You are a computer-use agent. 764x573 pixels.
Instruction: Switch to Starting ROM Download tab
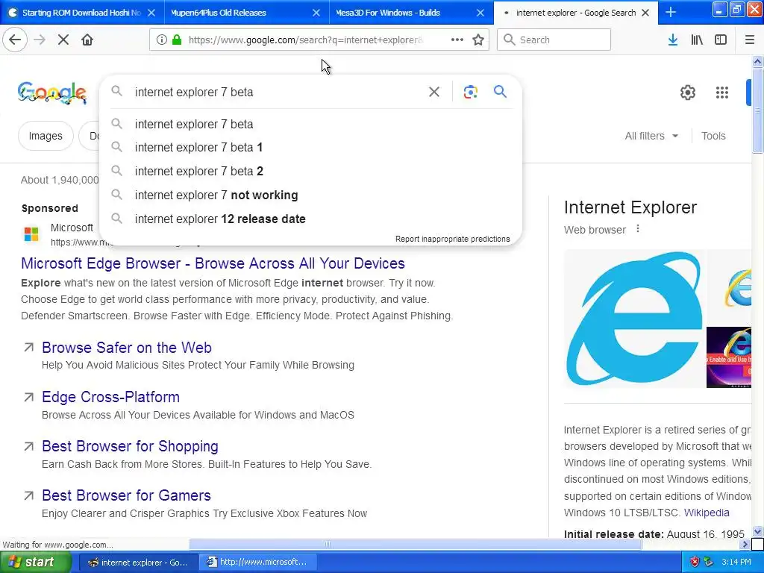[x=81, y=13]
